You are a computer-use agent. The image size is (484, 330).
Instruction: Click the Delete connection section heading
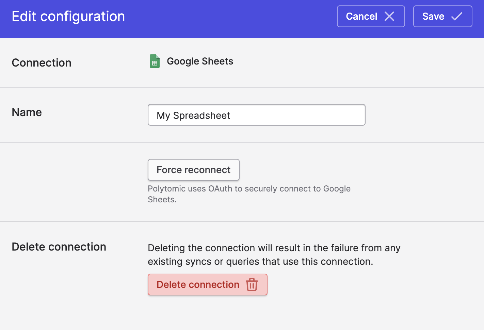(59, 247)
